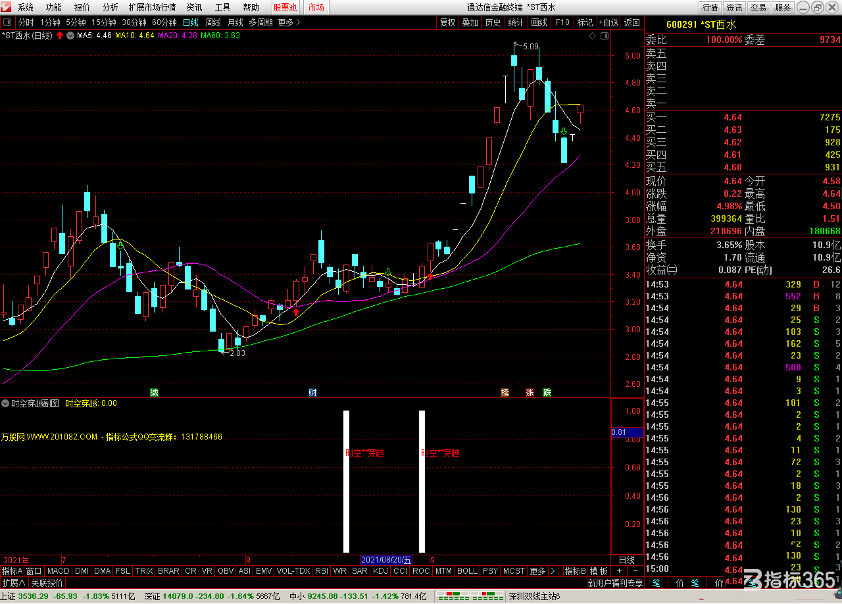This screenshot has height=604, width=842.
Task: Click the green 跌 marker on chart
Action: 547,393
